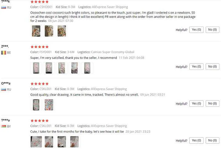Open third photo in T***k's cocoon review
The width and height of the screenshot is (221, 149).
pos(62,31)
